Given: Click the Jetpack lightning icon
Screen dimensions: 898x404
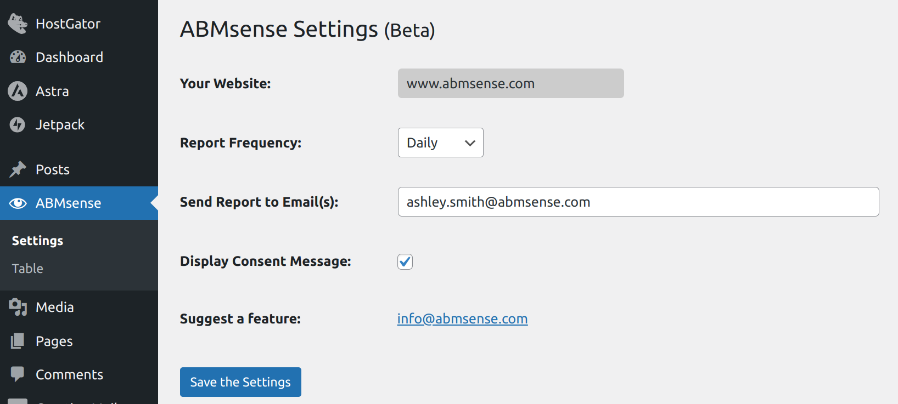Looking at the screenshot, I should point(18,125).
